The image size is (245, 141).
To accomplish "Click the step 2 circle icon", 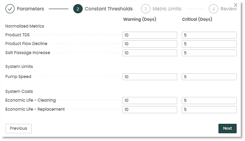I will [78, 9].
